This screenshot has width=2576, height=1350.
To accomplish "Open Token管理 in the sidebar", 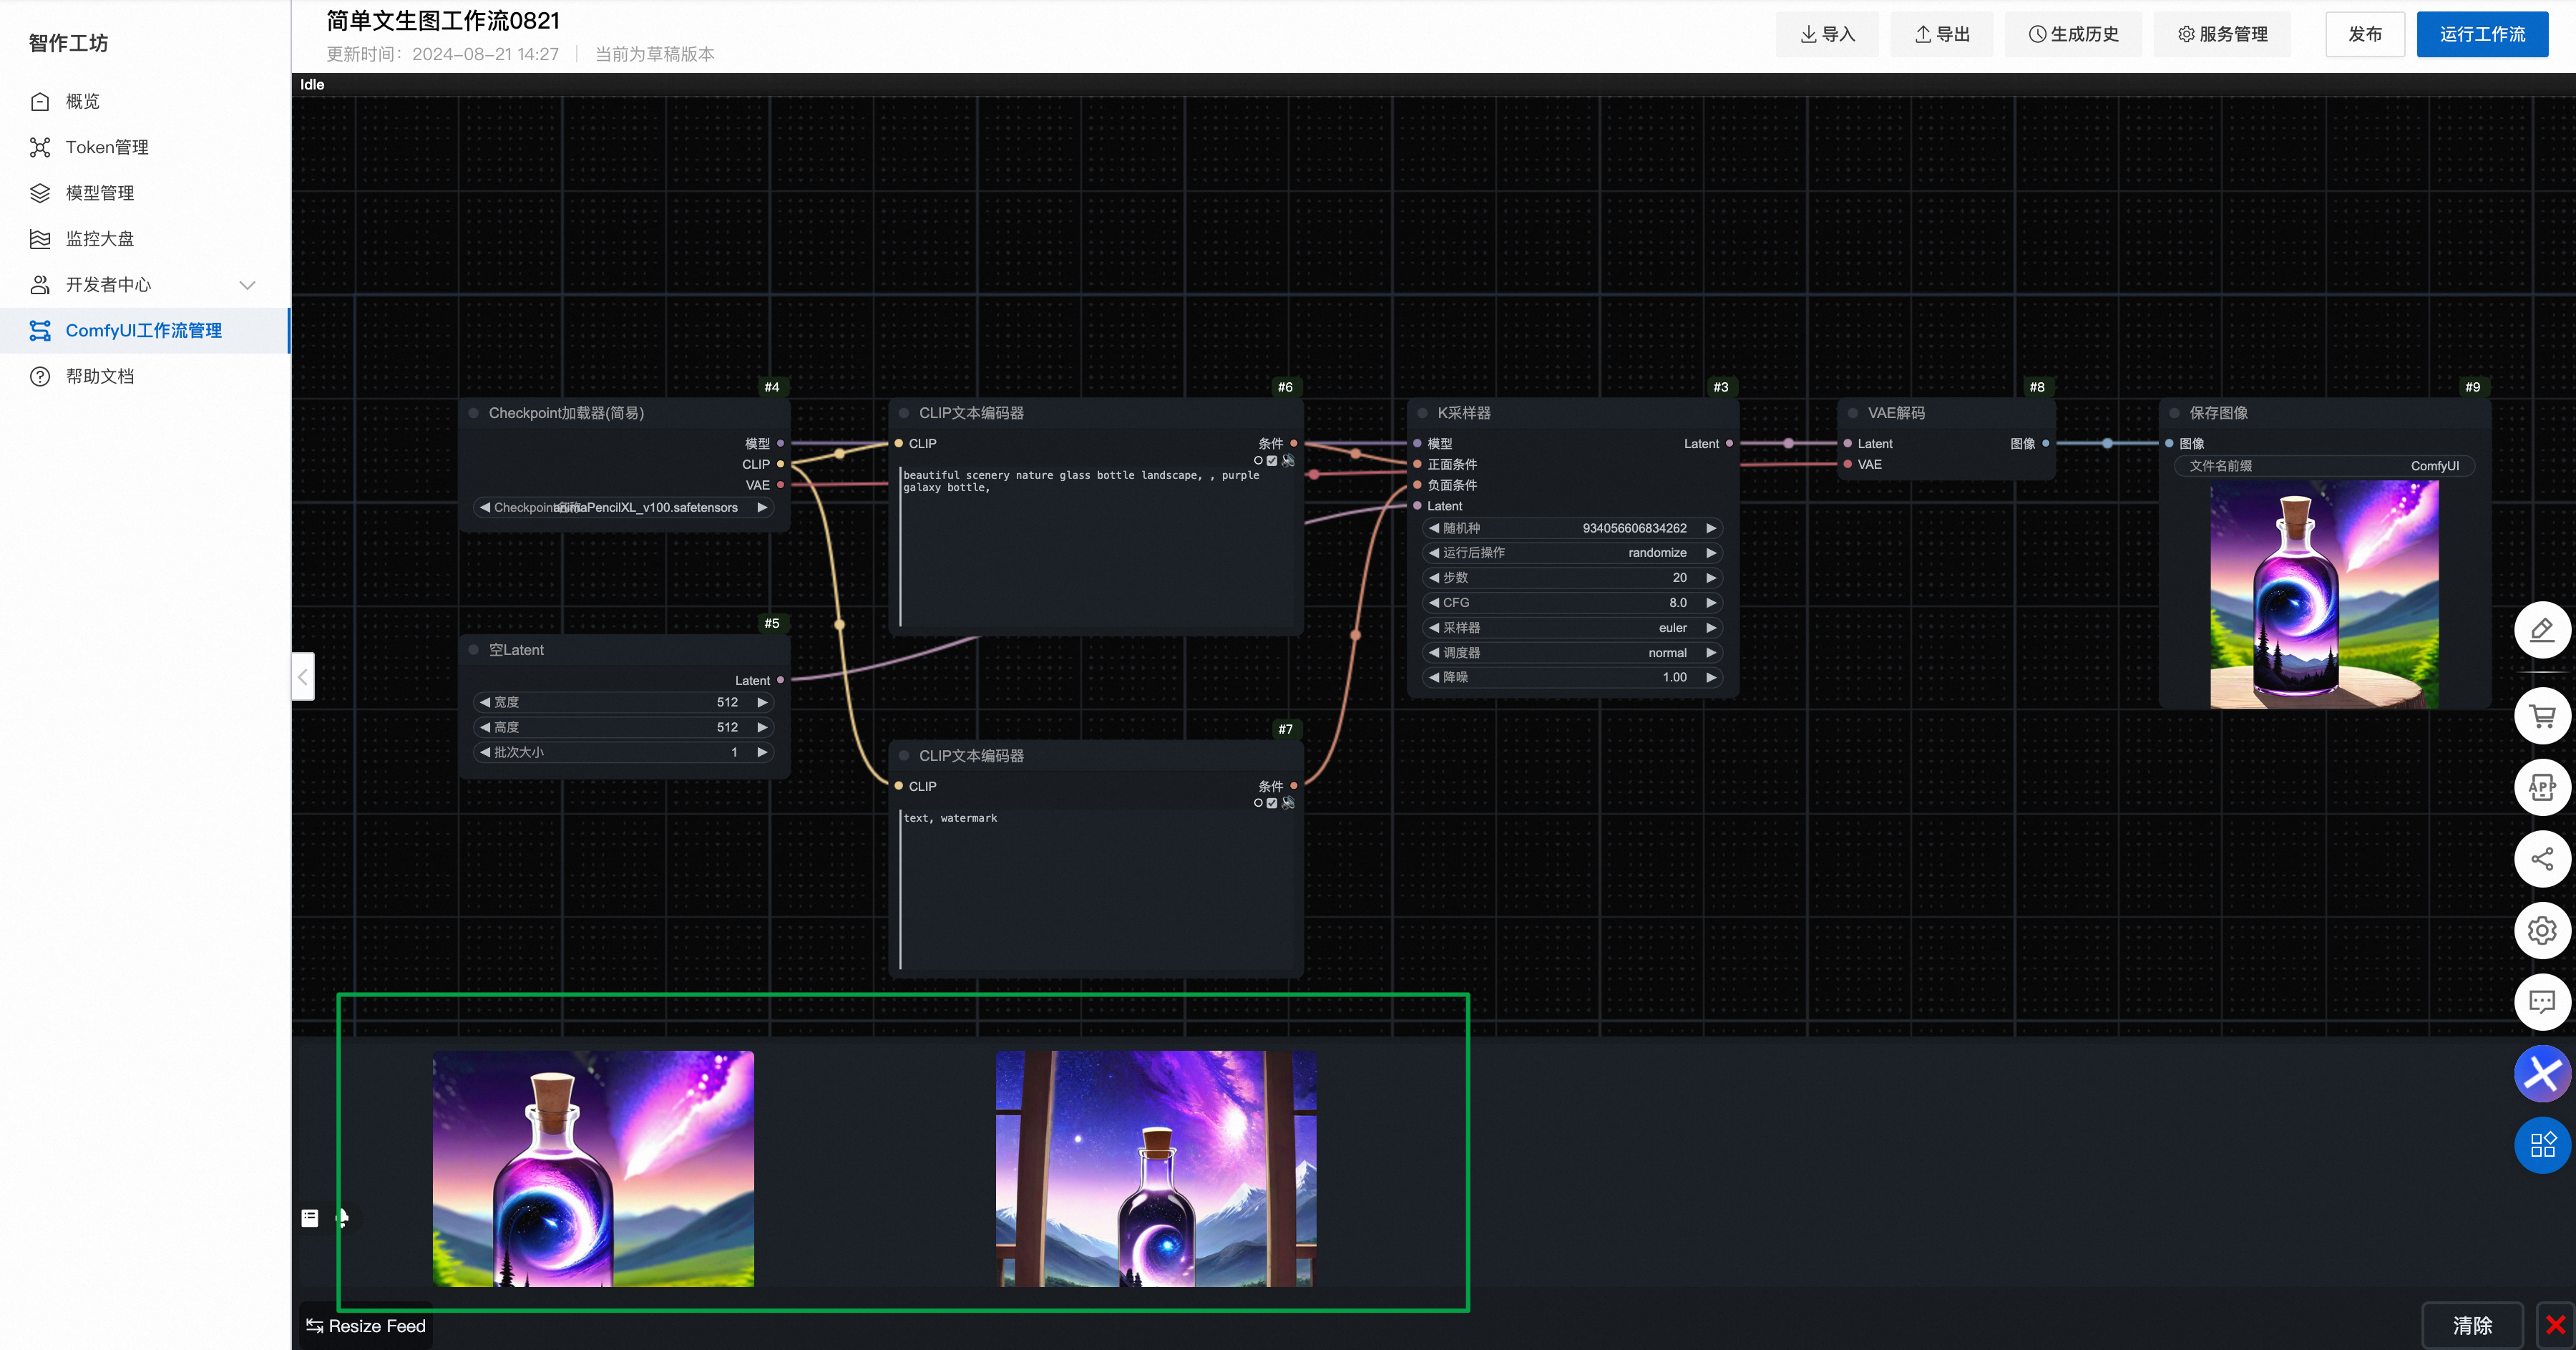I will tap(145, 147).
